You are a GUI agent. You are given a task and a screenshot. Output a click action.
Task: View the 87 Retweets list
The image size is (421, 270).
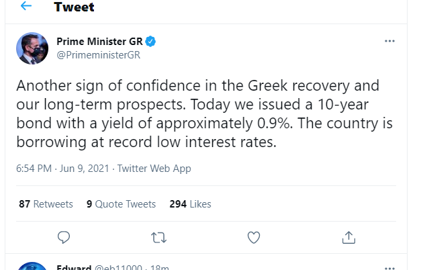46,204
